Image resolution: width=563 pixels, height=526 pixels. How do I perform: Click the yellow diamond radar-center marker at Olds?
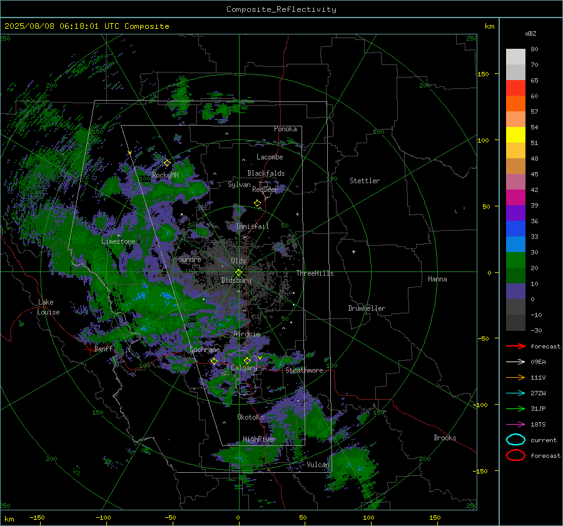pos(238,273)
